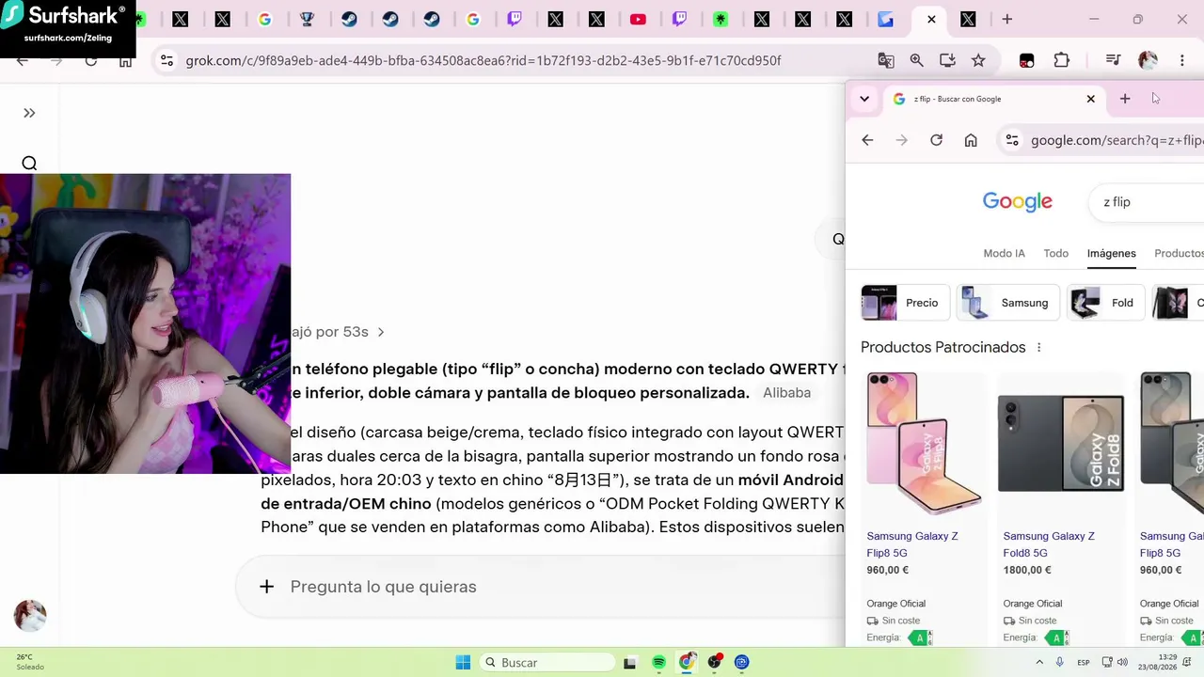Viewport: 1204px width, 677px height.
Task: View site information for grok.com
Action: [166, 60]
